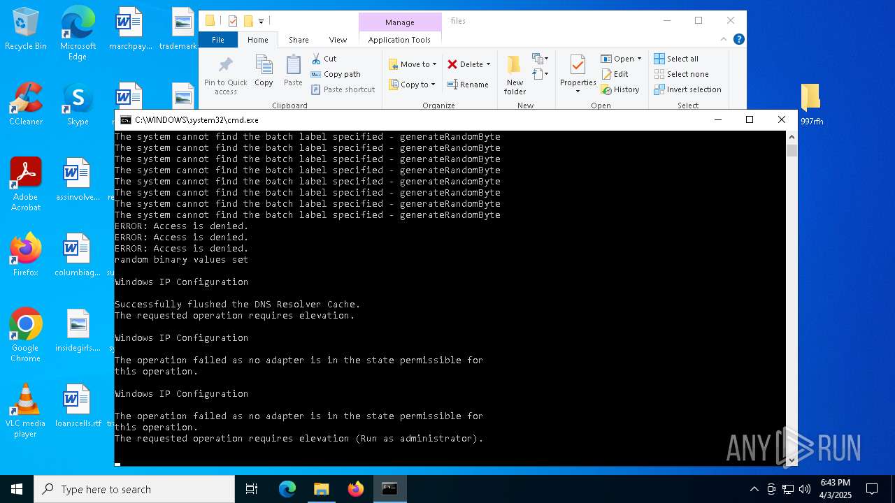Select the 997rfh desktop folder
The width and height of the screenshot is (895, 503).
point(811,105)
